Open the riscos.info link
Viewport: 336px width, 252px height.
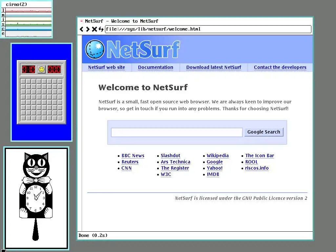pyautogui.click(x=257, y=168)
